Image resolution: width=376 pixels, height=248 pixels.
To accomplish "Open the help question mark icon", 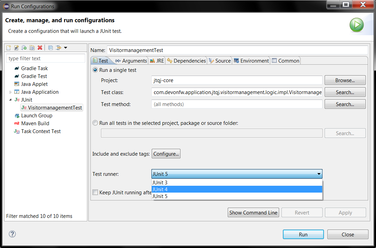I will pos(12,234).
